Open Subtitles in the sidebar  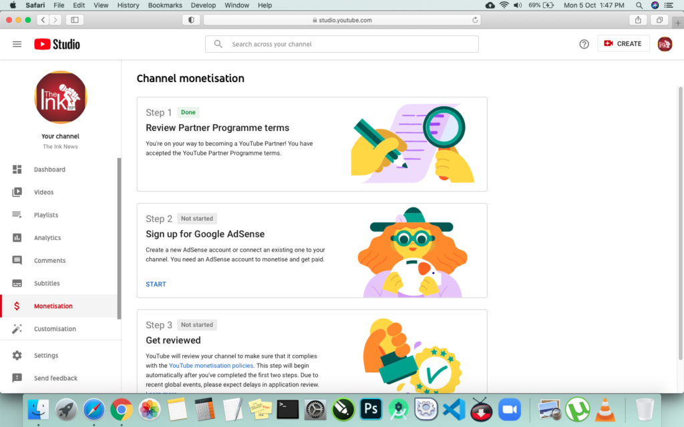point(59,283)
